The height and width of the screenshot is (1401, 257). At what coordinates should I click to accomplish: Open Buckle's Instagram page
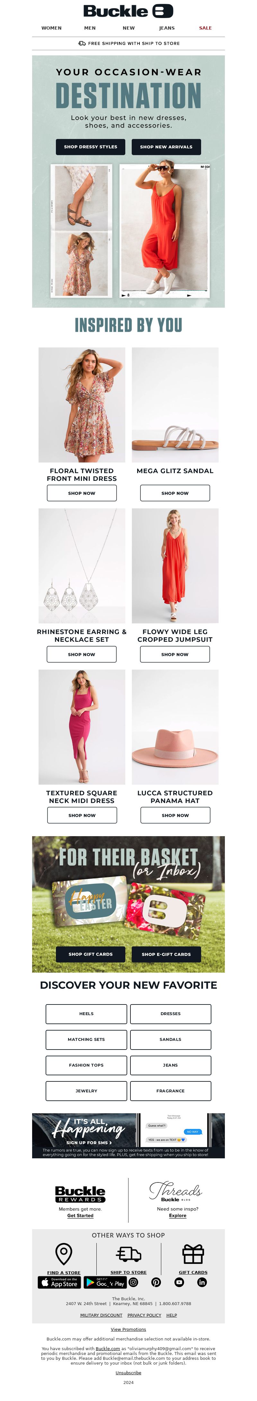pos(133,1282)
